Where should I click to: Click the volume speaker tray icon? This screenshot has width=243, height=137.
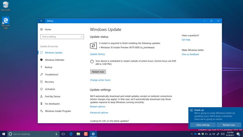point(214,134)
